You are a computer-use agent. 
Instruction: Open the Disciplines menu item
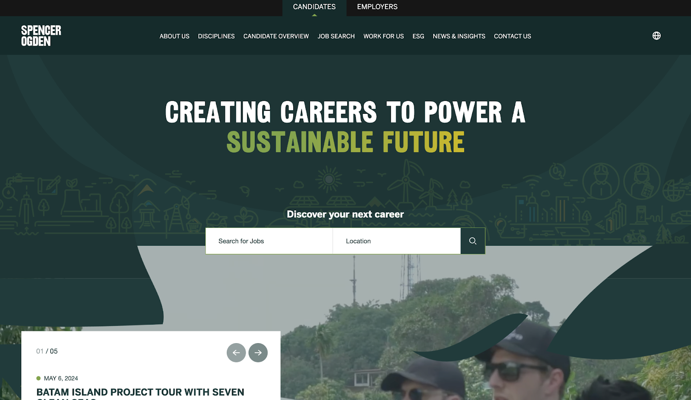pyautogui.click(x=216, y=36)
